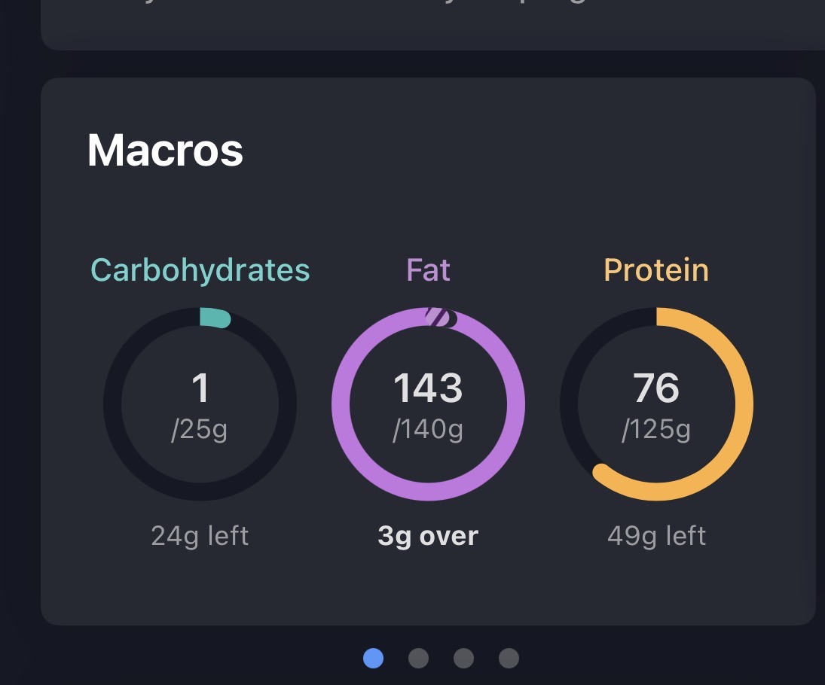This screenshot has height=685, width=825.
Task: Click the striped overflow marker on Fat ring
Action: [x=441, y=317]
